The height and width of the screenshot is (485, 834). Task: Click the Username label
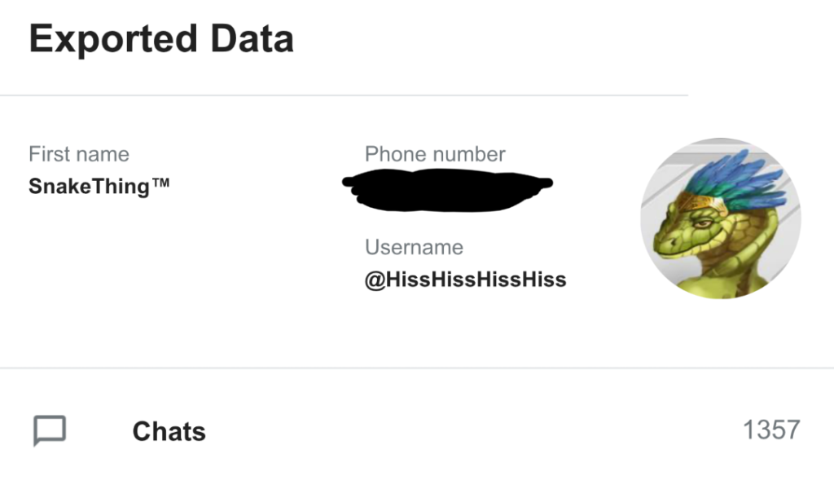[x=414, y=247]
